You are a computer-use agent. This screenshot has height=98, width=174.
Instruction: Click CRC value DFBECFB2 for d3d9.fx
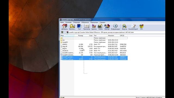click(123, 44)
